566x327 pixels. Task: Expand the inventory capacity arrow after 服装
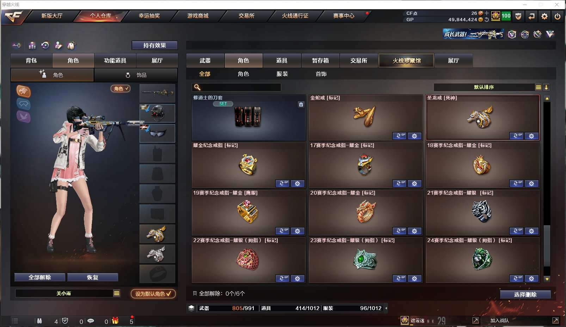pos(386,308)
